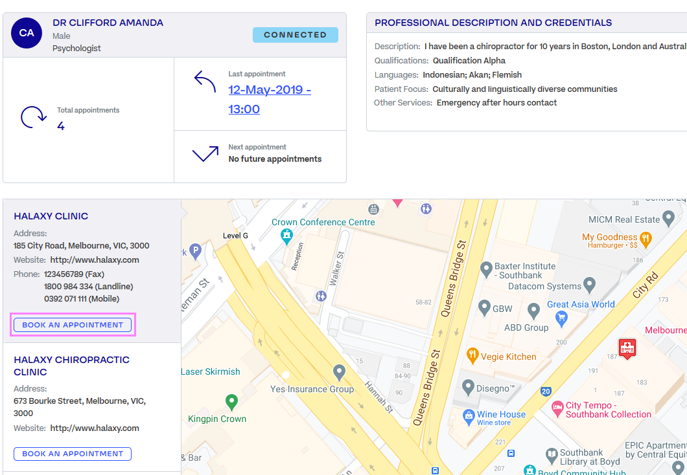Screen dimensions: 687x475
Task: Open the 12-May-2019 last appointment link
Action: tap(269, 89)
